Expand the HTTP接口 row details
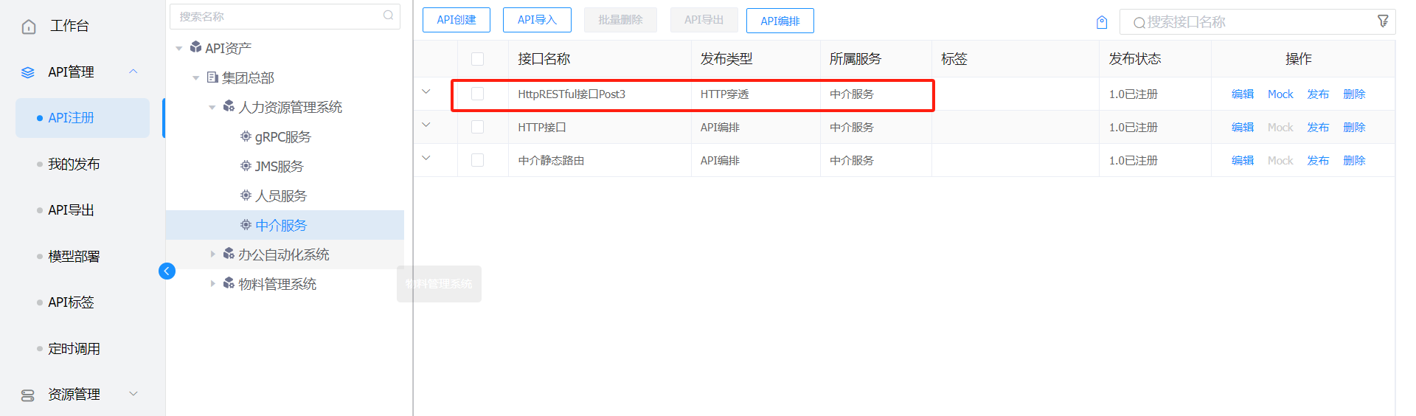Image resolution: width=1416 pixels, height=416 pixels. coord(426,125)
